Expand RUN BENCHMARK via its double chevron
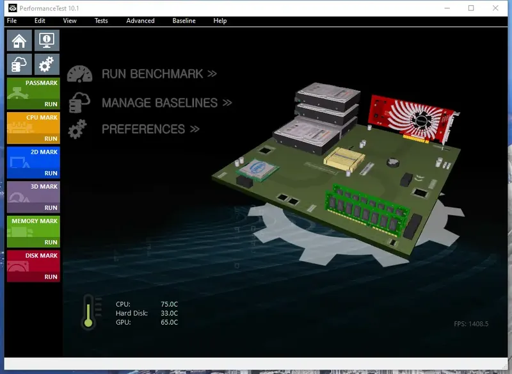This screenshot has width=512, height=374. (211, 74)
